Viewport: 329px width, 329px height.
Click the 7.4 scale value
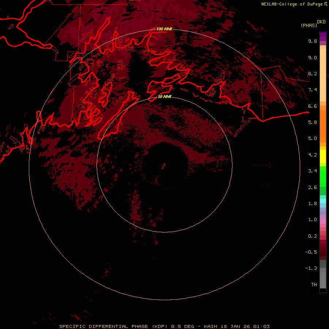click(313, 90)
